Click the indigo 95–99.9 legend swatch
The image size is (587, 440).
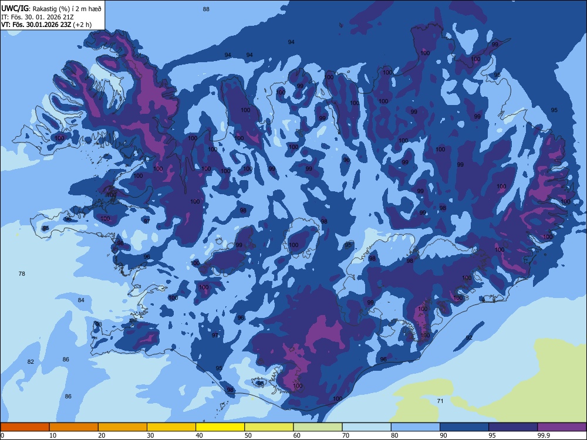point(513,427)
